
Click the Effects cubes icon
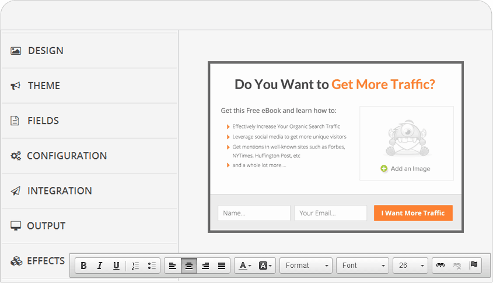pos(16,261)
